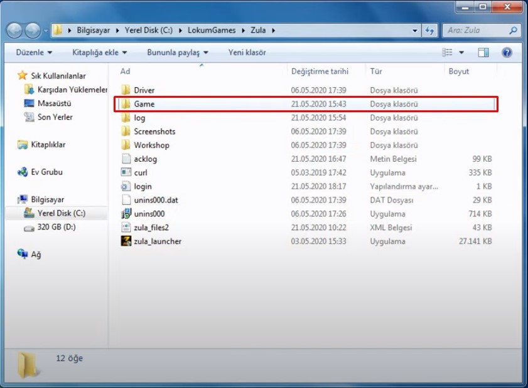Open recent locations dropdown beside nav arrows
This screenshot has height=388, width=528.
click(45, 31)
